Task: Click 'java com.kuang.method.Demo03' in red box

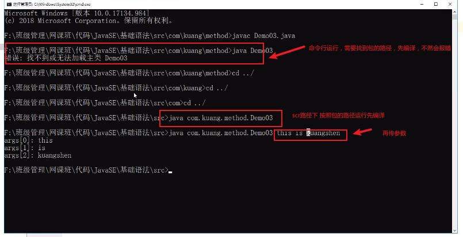Action: [221, 118]
